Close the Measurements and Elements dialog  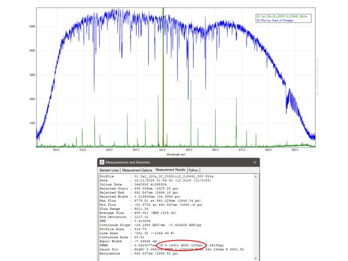(x=254, y=162)
